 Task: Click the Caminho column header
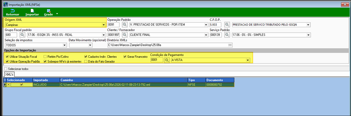tap(124, 80)
